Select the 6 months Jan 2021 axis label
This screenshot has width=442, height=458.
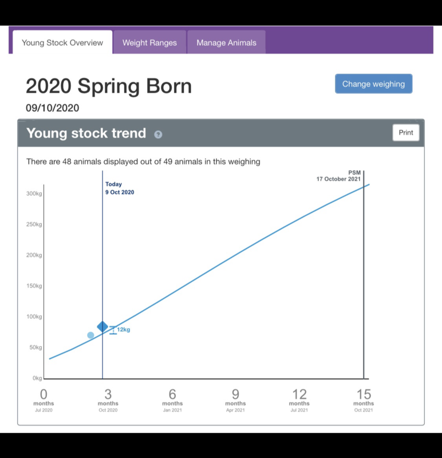(172, 400)
